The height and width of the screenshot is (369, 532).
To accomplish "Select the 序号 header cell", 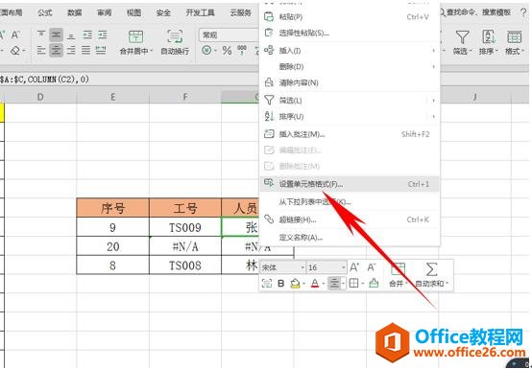I will pos(112,208).
